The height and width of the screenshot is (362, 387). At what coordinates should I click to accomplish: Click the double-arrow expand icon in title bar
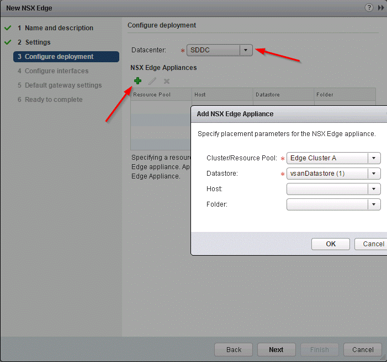[381, 8]
